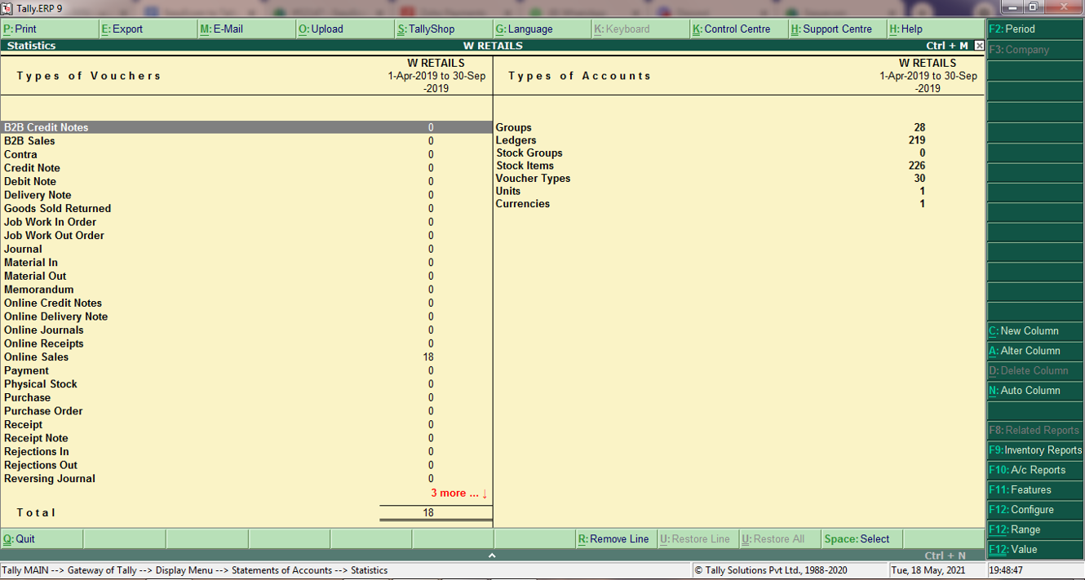Click the Total vouchers value 18
Screen dimensions: 1085x580
click(x=428, y=512)
